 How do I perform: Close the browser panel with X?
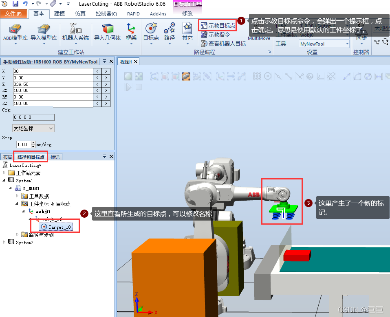[111, 156]
